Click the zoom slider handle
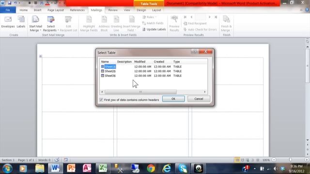Screen dimensions: 310x174 pyautogui.click(x=290, y=160)
